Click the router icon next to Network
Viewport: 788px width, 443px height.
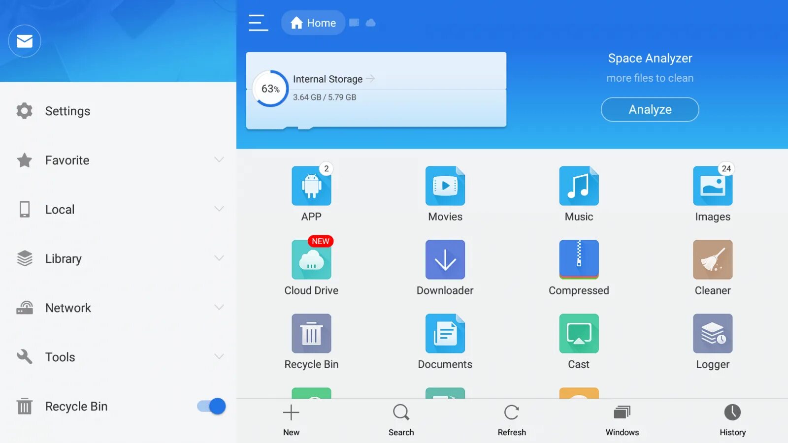click(x=25, y=308)
